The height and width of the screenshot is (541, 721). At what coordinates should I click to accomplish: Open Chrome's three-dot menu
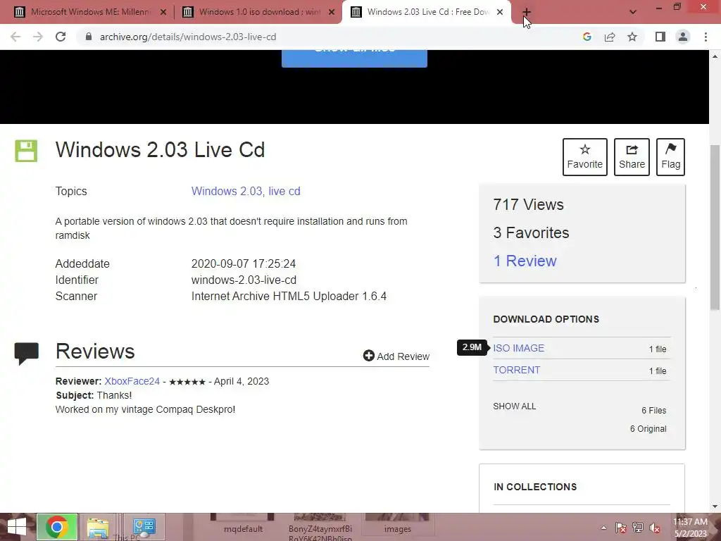(x=706, y=37)
